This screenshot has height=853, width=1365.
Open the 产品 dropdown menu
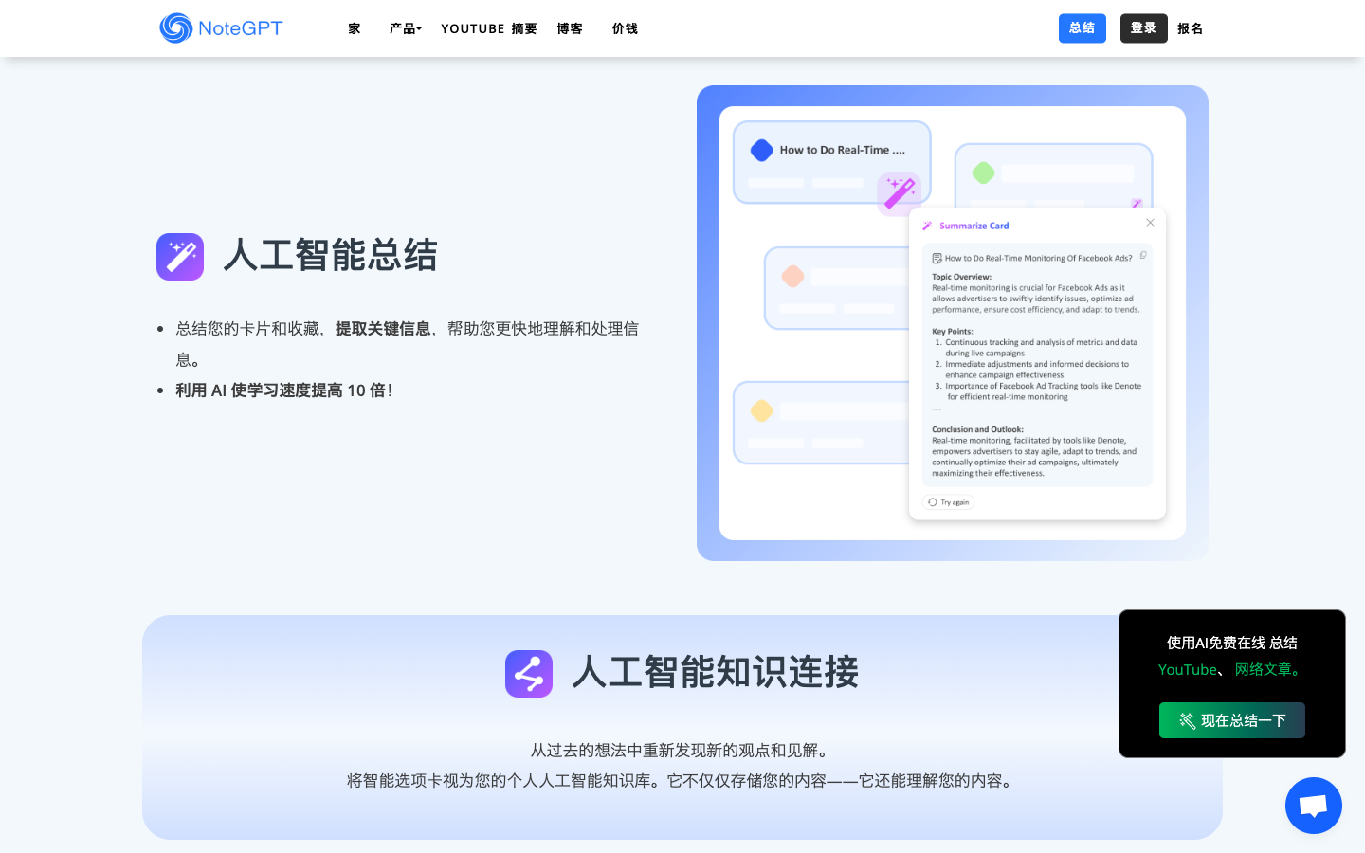tap(405, 28)
